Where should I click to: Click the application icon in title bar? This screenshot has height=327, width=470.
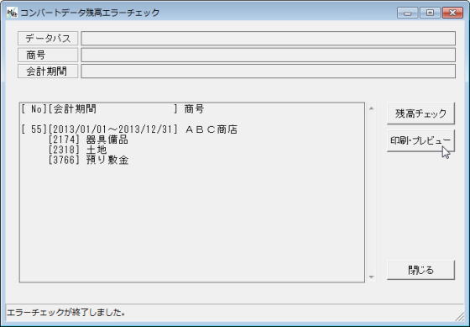click(x=12, y=13)
